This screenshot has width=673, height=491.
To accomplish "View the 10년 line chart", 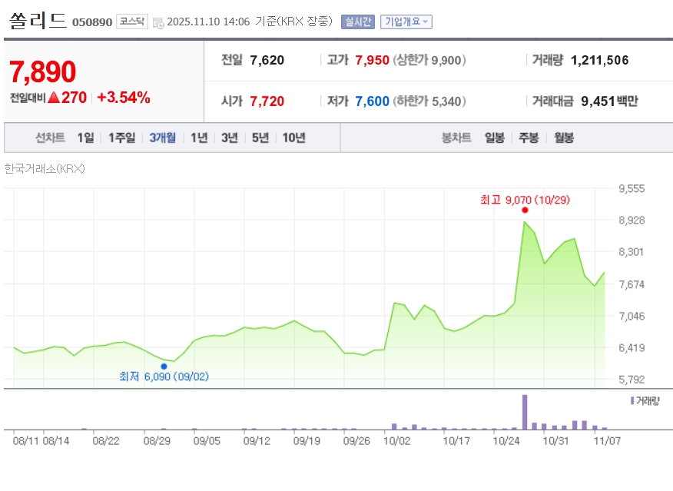I will click(x=293, y=138).
